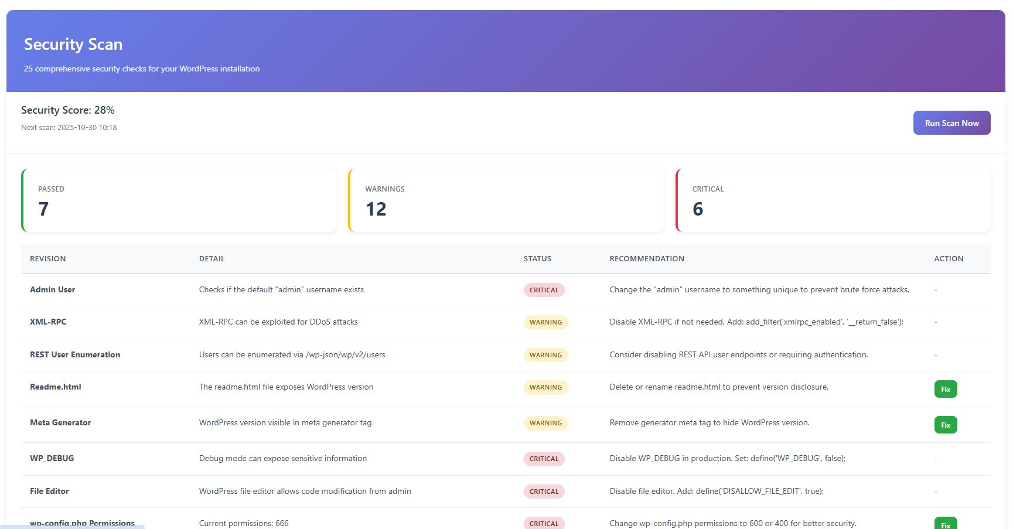Click the Security Score: 28% text
Screen dimensions: 1013x529
tap(68, 110)
